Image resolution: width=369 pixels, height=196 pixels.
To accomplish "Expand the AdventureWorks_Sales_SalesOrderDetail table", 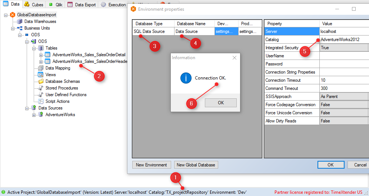I will pos(41,55).
